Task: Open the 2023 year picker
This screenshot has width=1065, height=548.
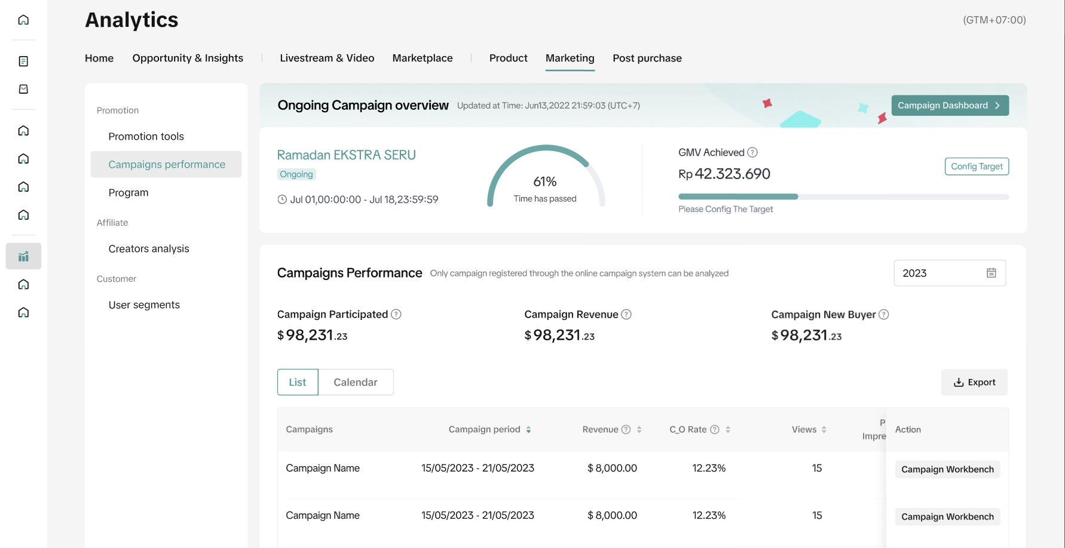Action: pyautogui.click(x=949, y=273)
